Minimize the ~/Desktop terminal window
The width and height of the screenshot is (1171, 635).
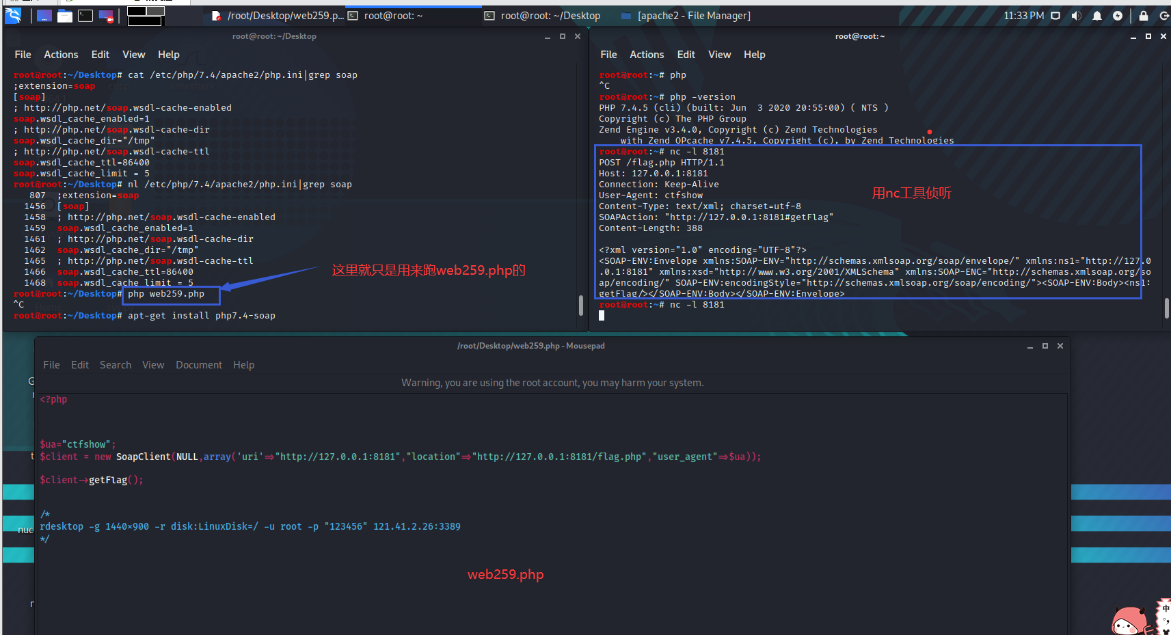547,37
